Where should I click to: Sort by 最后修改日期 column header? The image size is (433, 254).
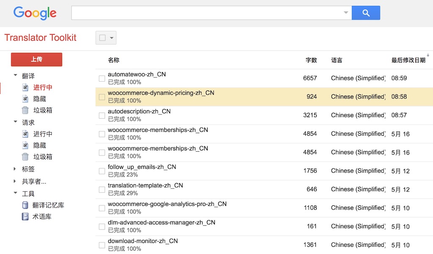click(x=408, y=60)
